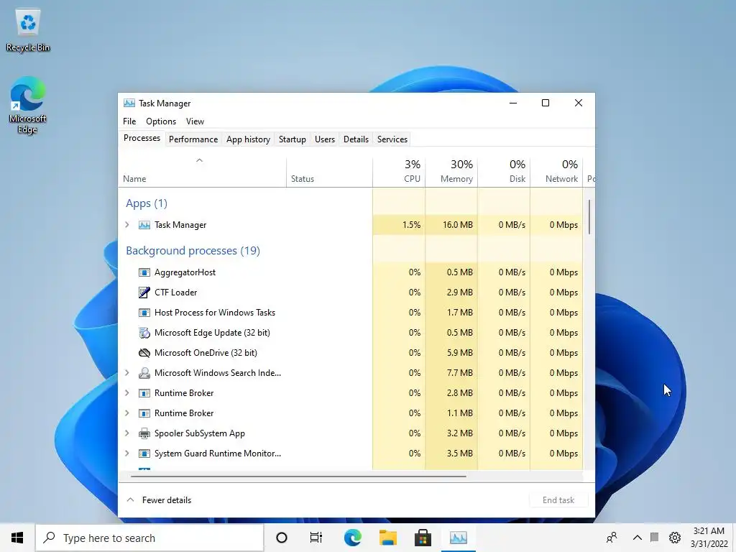Open the View menu
This screenshot has height=552, width=736.
coord(195,121)
